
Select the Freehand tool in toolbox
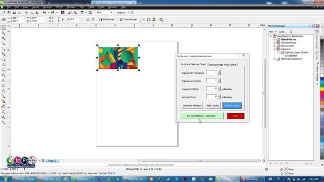coord(3,49)
